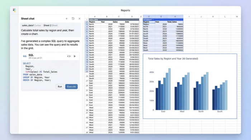Close the Sheet chat panel
The image size is (251, 140).
79,19
